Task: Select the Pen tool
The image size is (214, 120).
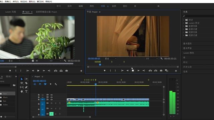Action: [x=26, y=87]
